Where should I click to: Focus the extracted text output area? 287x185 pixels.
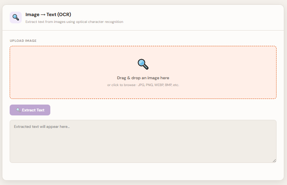tap(143, 141)
